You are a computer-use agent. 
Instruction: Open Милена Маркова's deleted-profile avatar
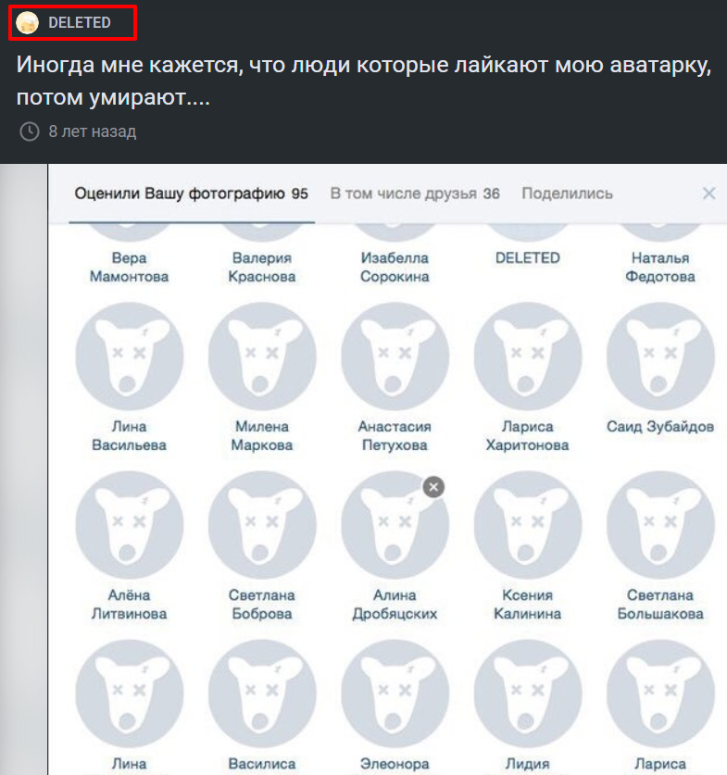262,356
